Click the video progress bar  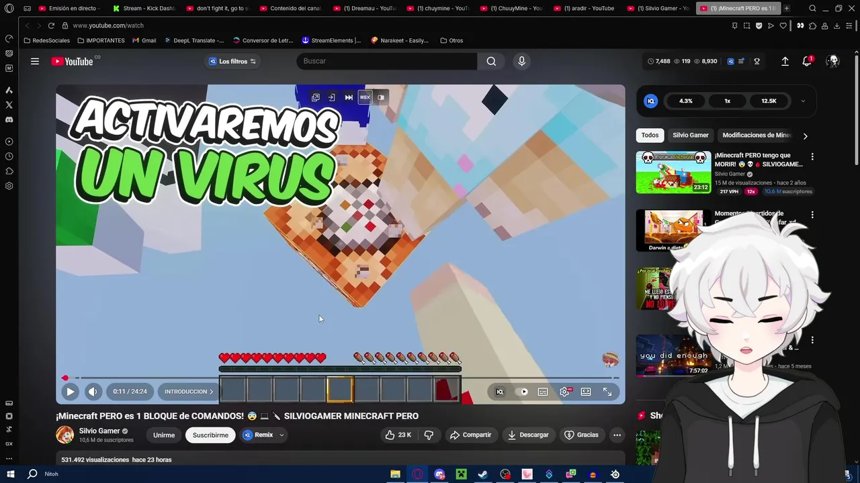(340, 378)
